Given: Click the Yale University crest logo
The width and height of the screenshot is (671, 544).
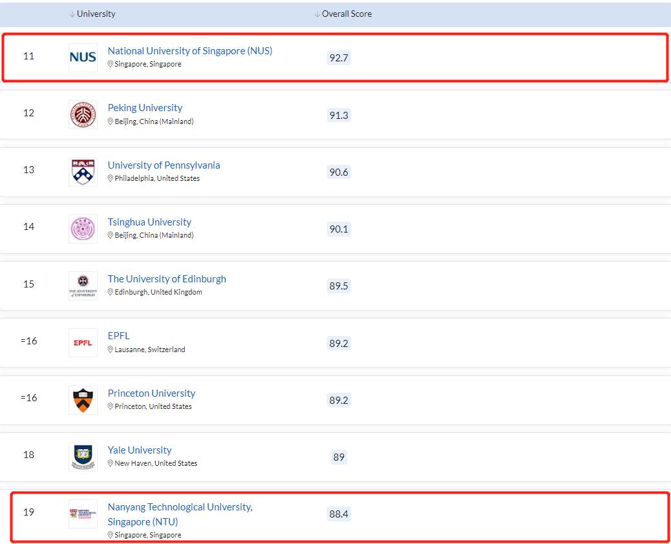Looking at the screenshot, I should (x=83, y=457).
